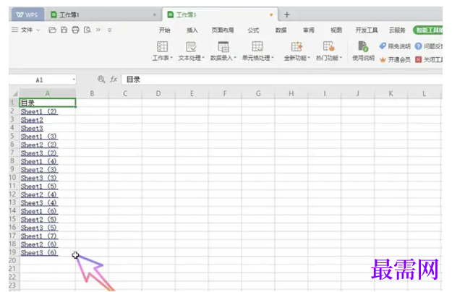Click the print preview icon
The image size is (452, 292).
(87, 30)
